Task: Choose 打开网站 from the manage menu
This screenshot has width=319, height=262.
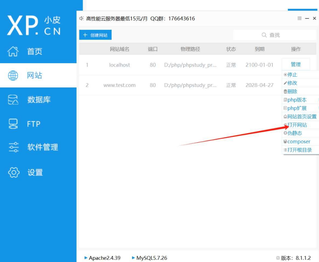Action: (x=297, y=125)
